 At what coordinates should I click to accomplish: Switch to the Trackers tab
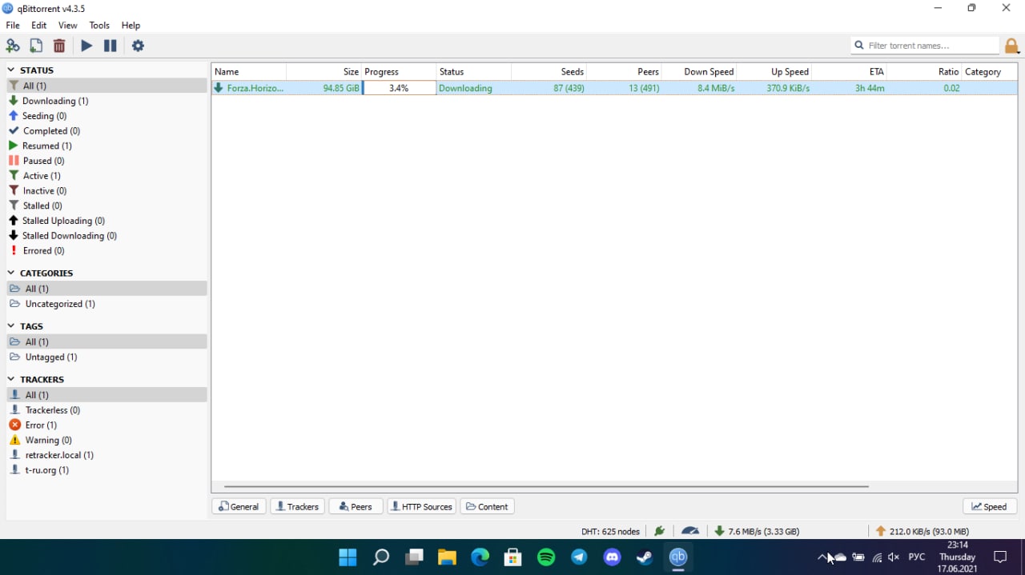298,506
